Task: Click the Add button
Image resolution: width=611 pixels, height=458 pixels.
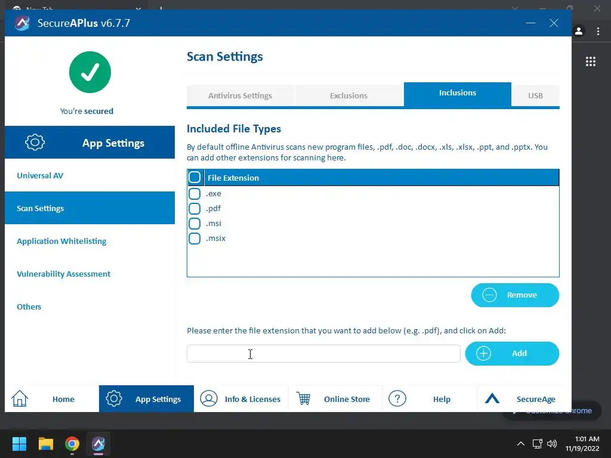Action: tap(512, 353)
